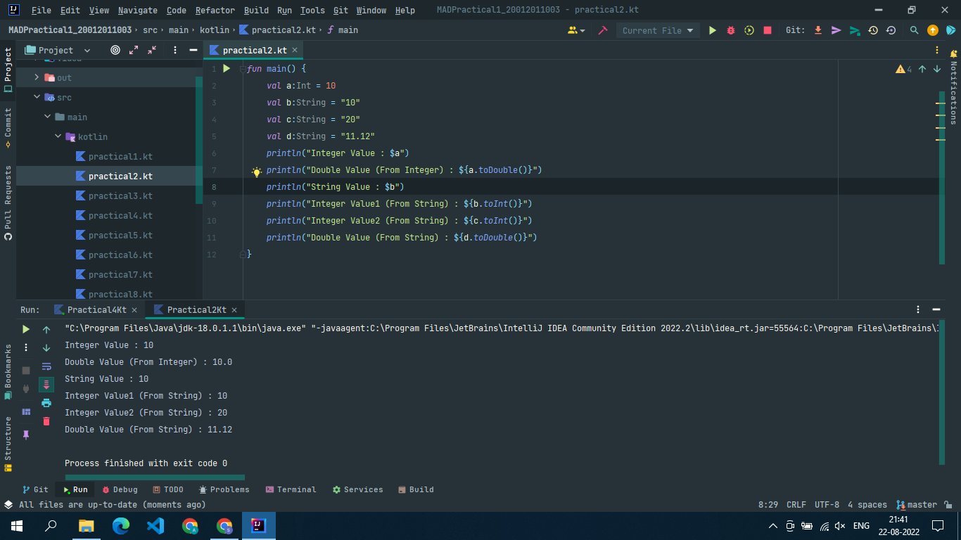Open the Problems tool window
The image size is (961, 540).
[224, 489]
